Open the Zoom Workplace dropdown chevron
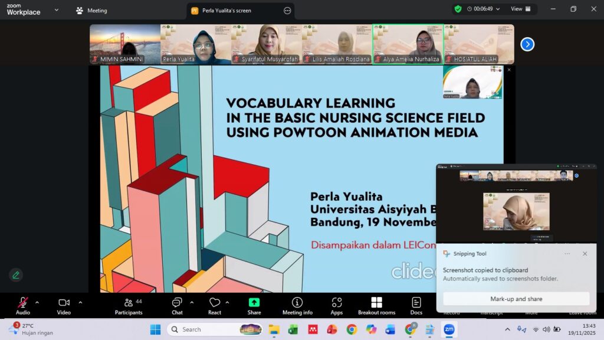The height and width of the screenshot is (340, 604). pyautogui.click(x=57, y=10)
